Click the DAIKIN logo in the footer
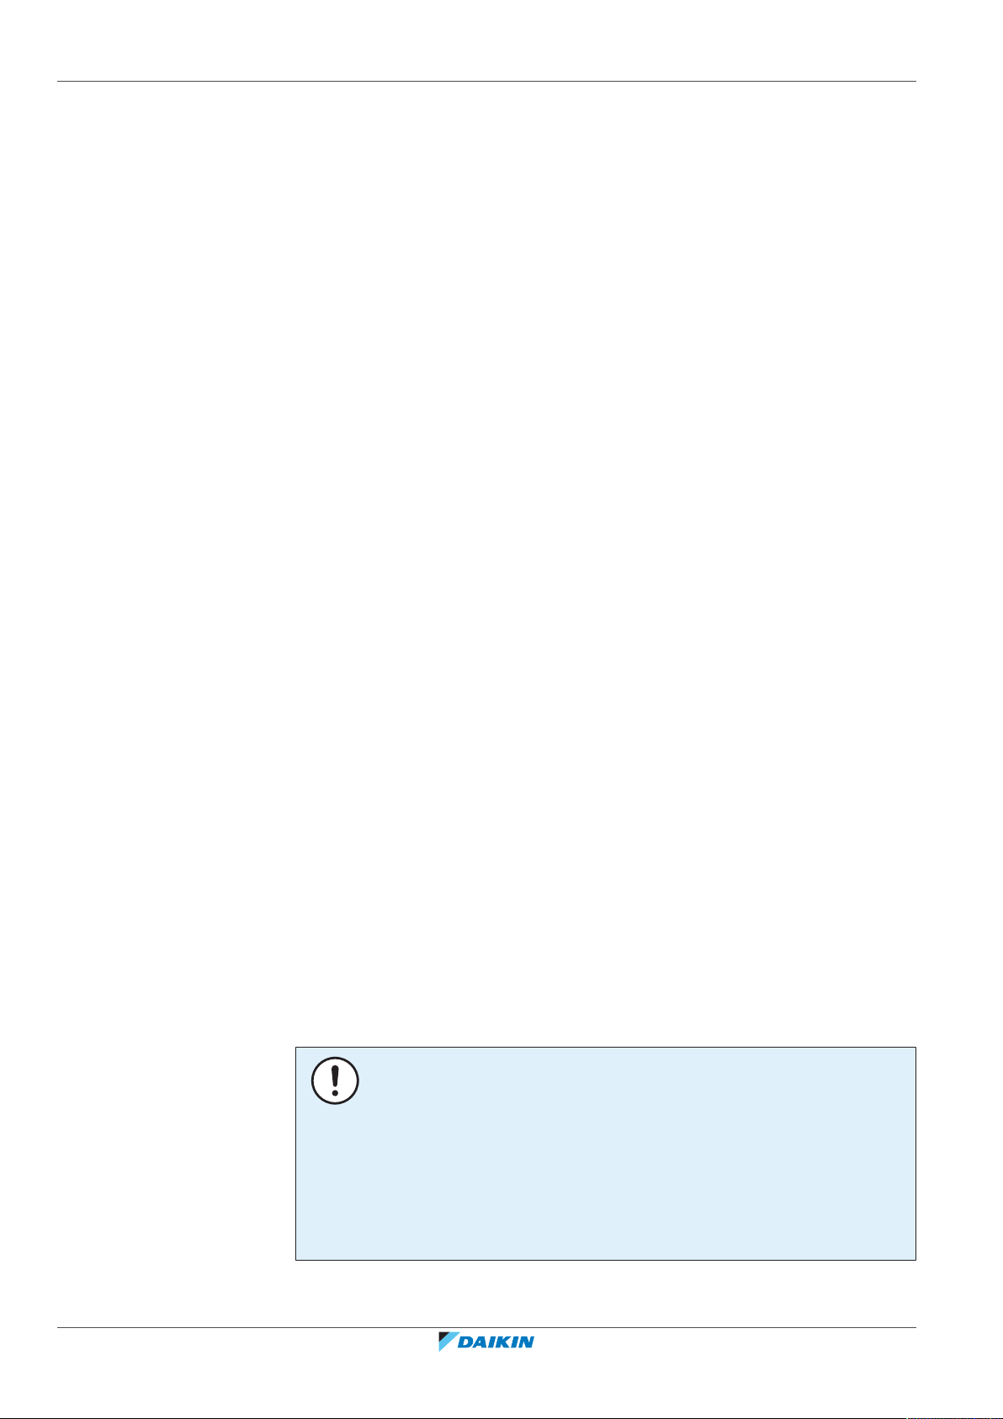The width and height of the screenshot is (1003, 1419). [486, 1342]
